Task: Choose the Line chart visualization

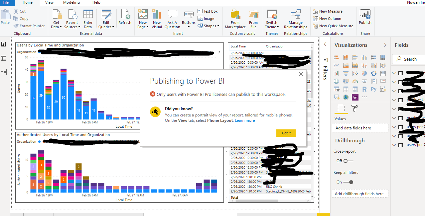Action: click(336, 65)
